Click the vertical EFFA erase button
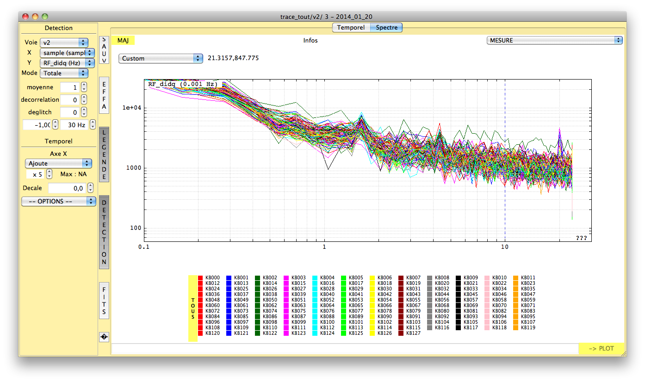Screen dimensions: 645x382 pos(104,95)
